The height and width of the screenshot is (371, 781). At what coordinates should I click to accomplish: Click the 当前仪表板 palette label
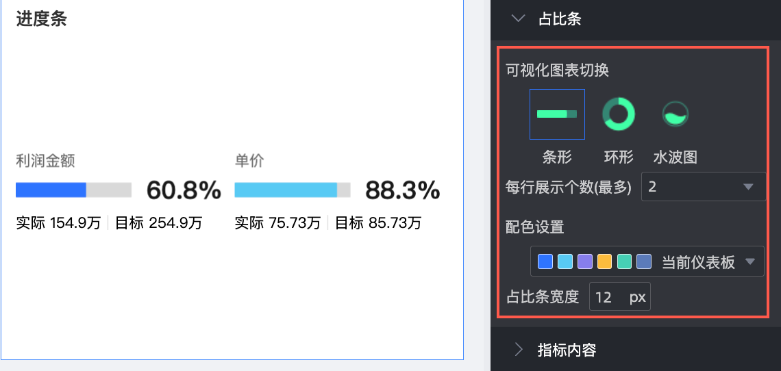[698, 262]
